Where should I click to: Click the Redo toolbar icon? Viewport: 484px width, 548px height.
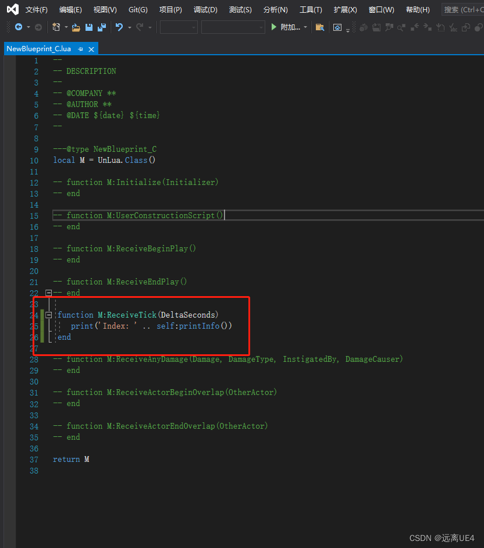[x=140, y=27]
